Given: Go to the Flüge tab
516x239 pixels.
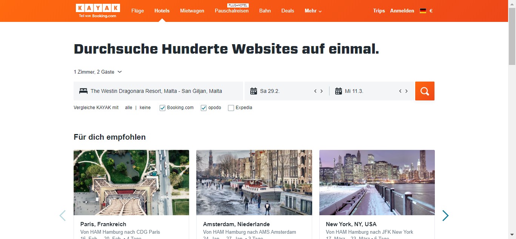Looking at the screenshot, I should (138, 11).
